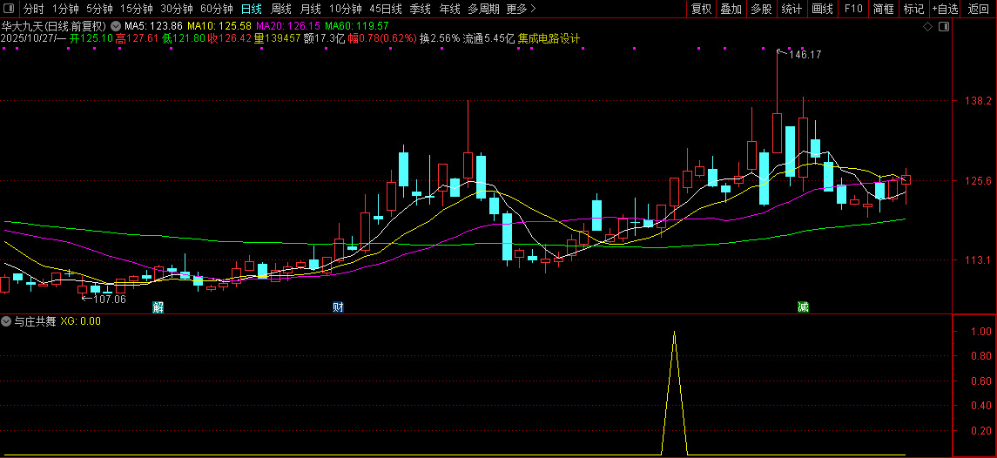Expand the main chart indicator dropdown arrow
This screenshot has width=997, height=458.
[115, 27]
